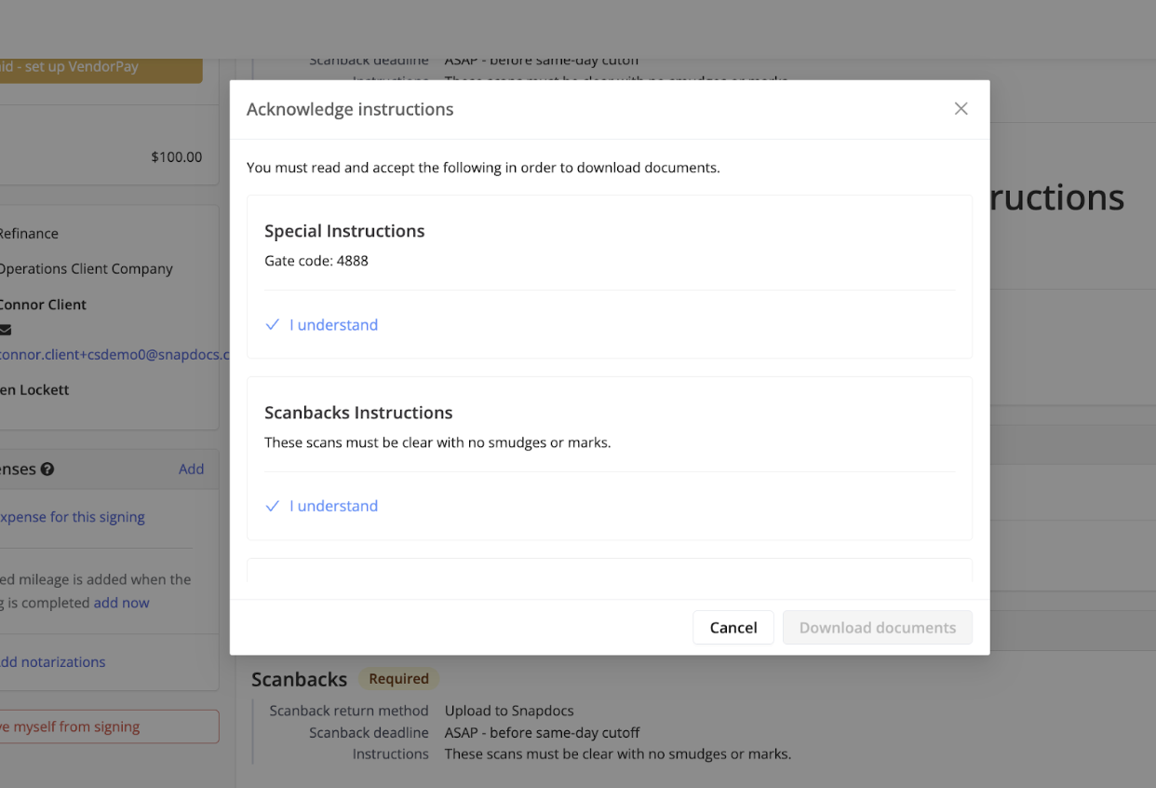Click Add in the expenses section

click(191, 469)
